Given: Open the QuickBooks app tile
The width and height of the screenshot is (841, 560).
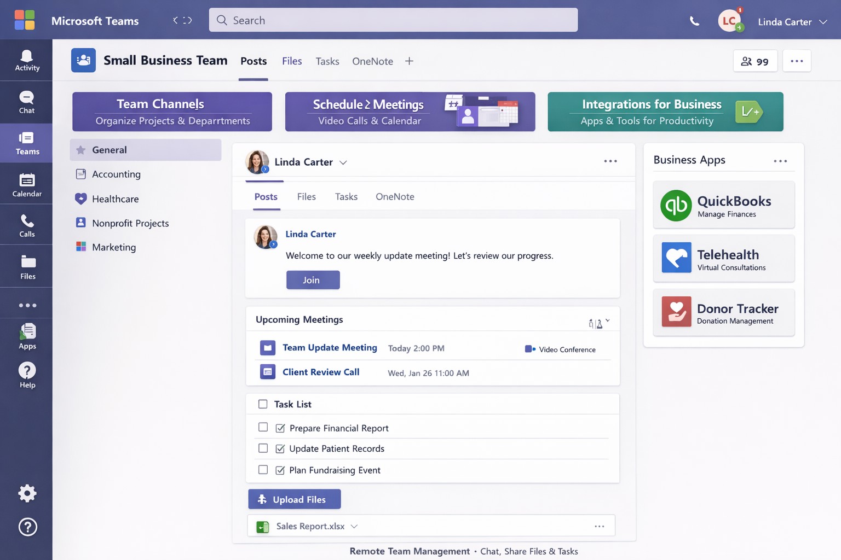Looking at the screenshot, I should 723,206.
